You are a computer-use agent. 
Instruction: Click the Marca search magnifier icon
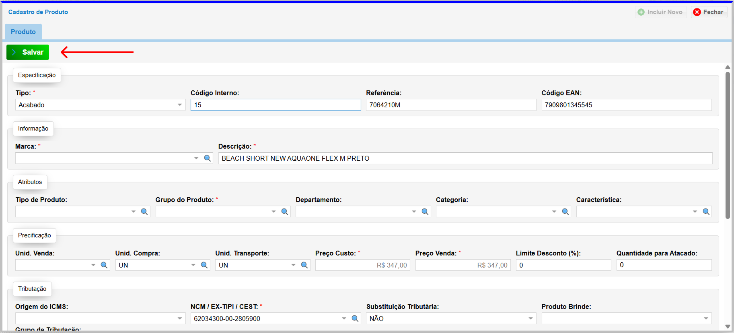pos(208,158)
